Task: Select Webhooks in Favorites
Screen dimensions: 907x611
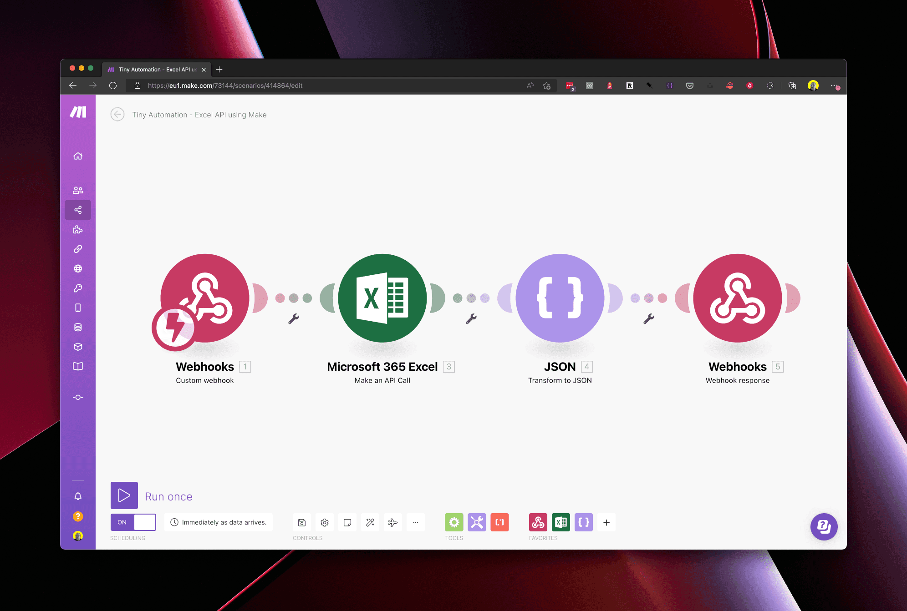Action: tap(538, 522)
